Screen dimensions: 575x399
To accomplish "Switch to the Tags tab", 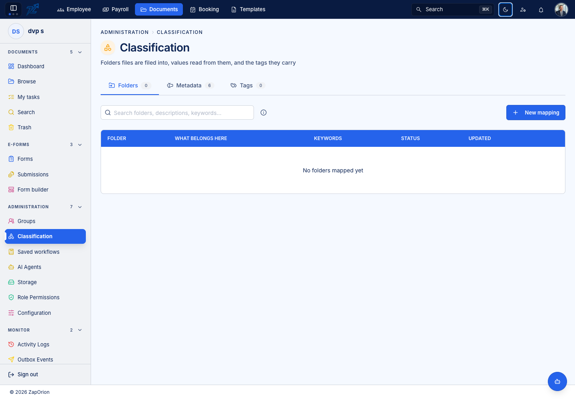I will tap(248, 85).
